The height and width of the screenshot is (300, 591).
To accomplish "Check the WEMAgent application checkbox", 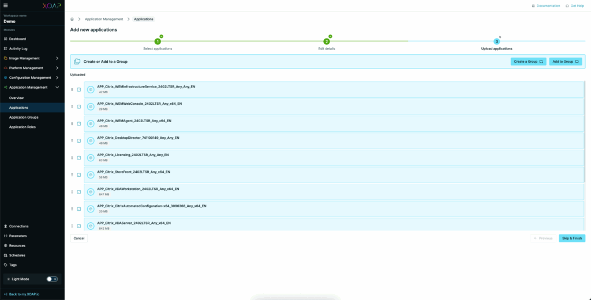I will pyautogui.click(x=78, y=124).
